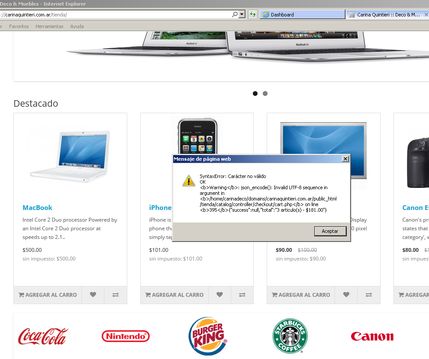
Task: Open the Canon product link
Action: 415,208
